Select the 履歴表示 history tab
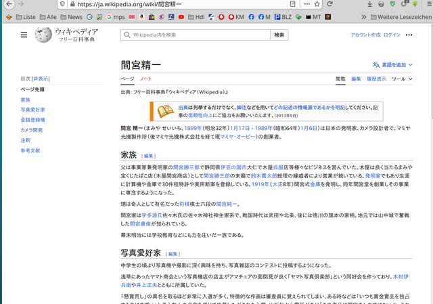 (376, 79)
